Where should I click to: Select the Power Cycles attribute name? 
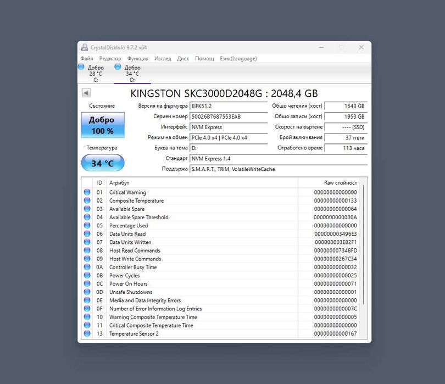124,275
